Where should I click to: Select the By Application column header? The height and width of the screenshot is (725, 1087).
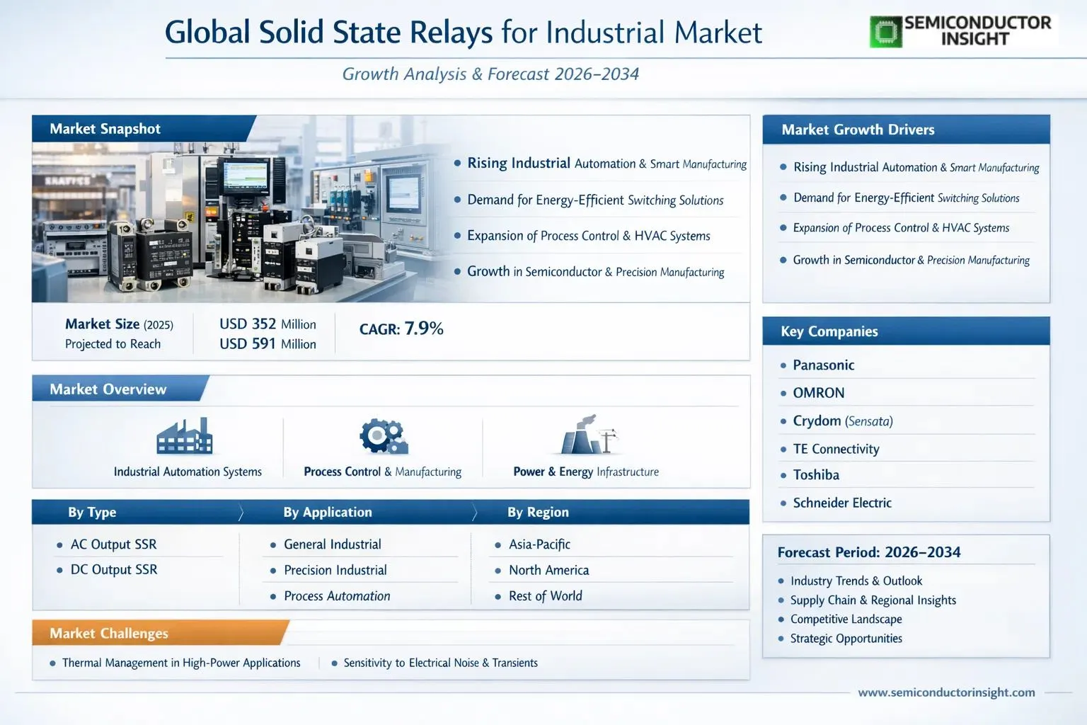point(328,512)
